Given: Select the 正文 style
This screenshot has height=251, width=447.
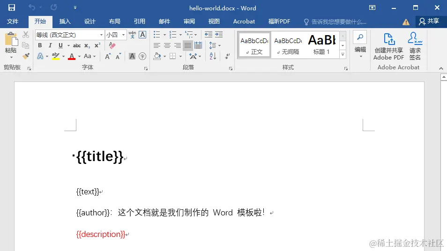Looking at the screenshot, I should pos(254,45).
